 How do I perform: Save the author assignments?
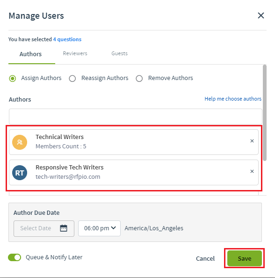click(244, 258)
